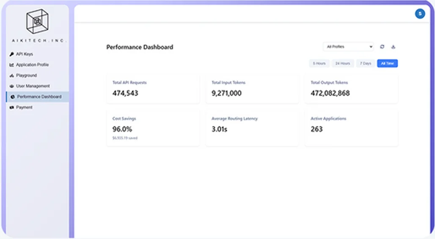Click the Total Input Tokens card
This screenshot has height=239, width=435.
[252, 89]
